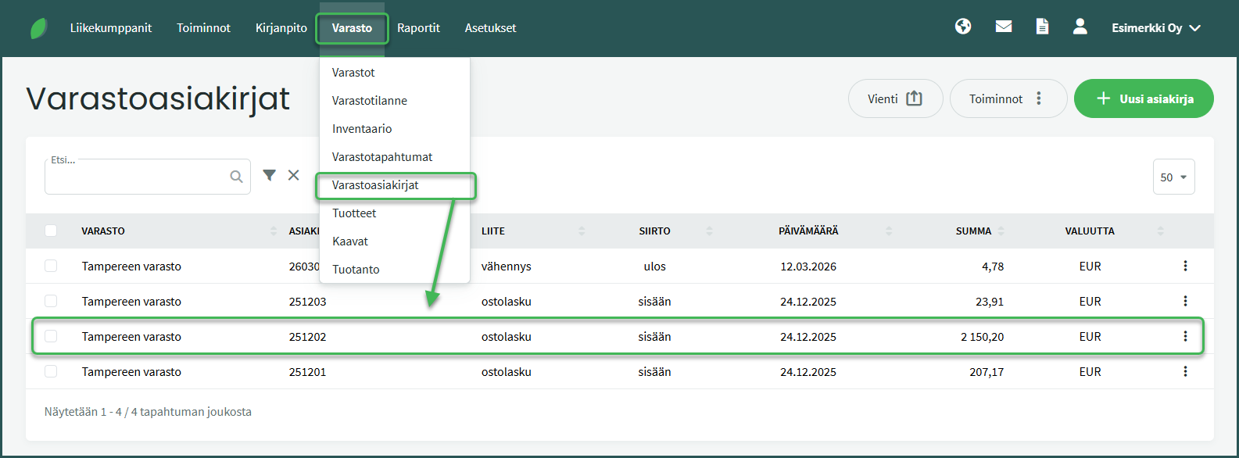Click the green leaf home logo
This screenshot has height=458, width=1239.
tap(38, 28)
